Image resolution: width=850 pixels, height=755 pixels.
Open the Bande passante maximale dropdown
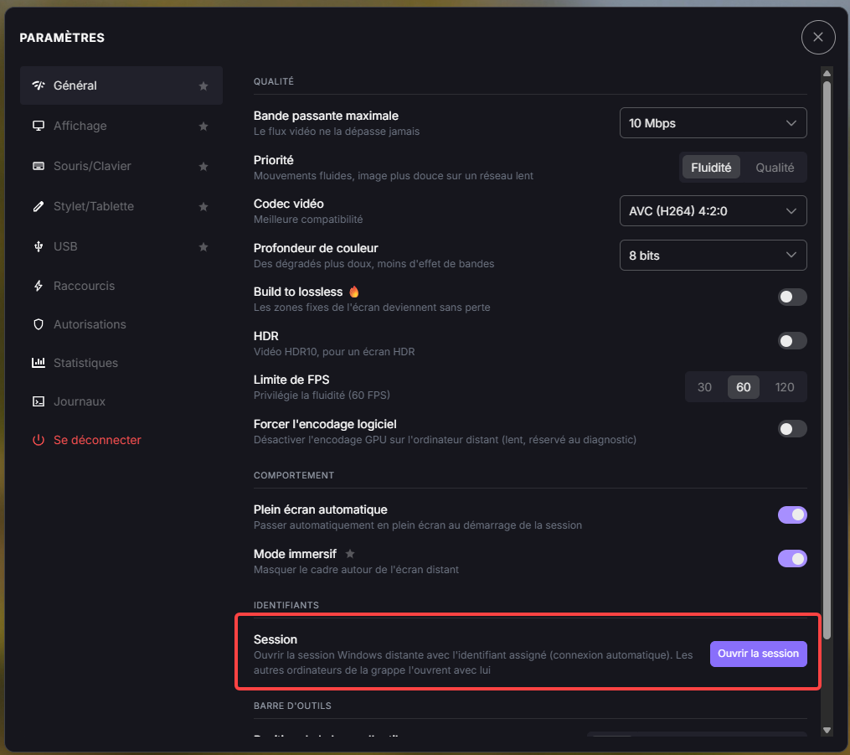tap(713, 123)
